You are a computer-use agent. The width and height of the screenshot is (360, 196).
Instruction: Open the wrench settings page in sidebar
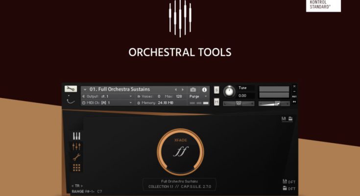[76, 157]
